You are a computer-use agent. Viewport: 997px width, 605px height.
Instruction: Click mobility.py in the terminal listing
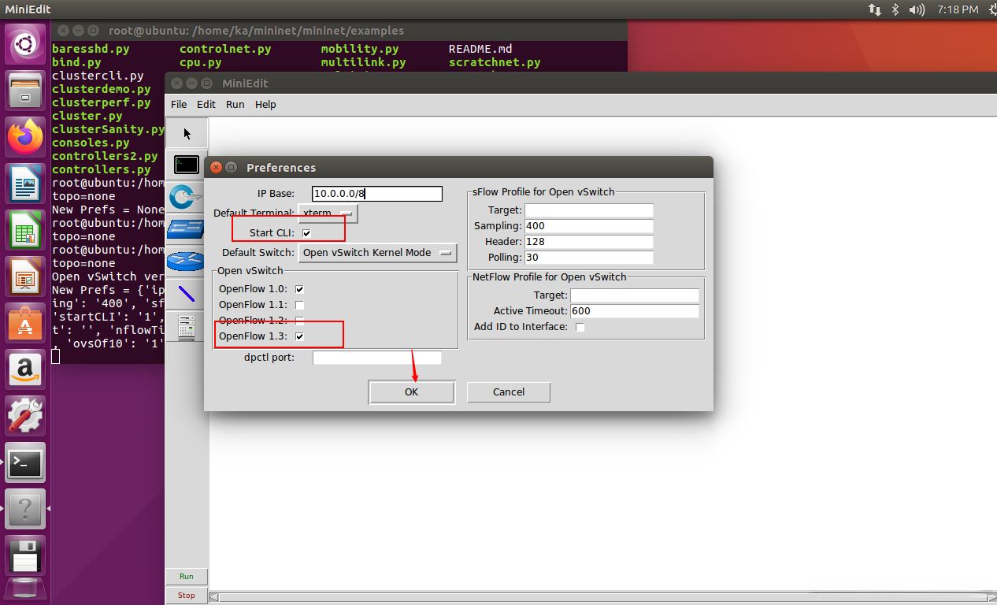[360, 49]
